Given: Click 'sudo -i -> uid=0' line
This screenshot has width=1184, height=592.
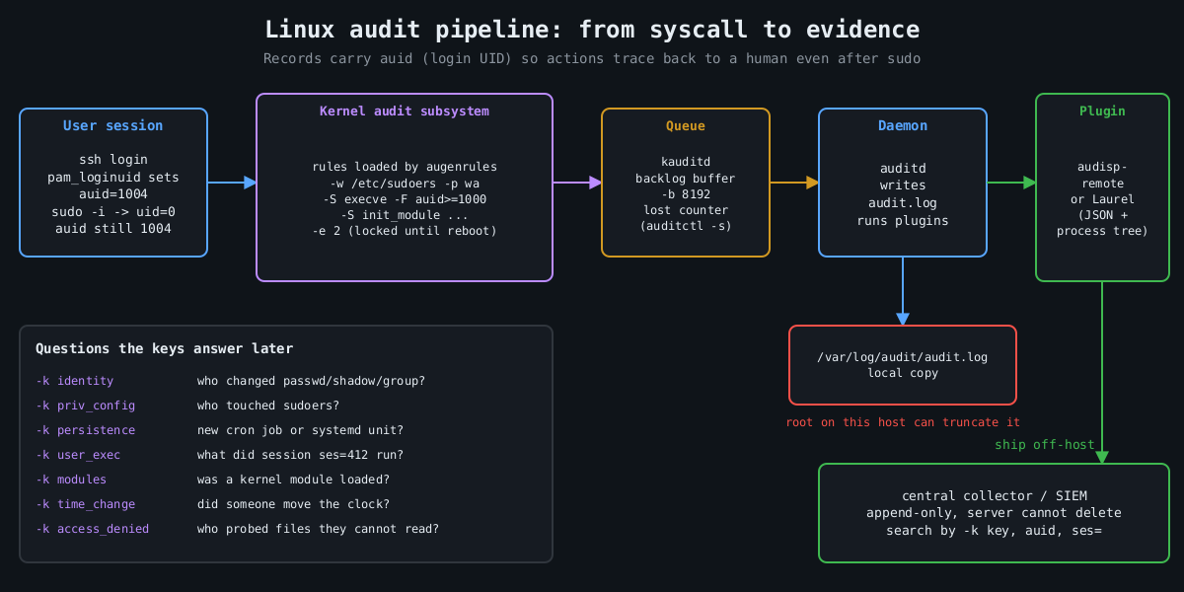Looking at the screenshot, I should click(113, 212).
